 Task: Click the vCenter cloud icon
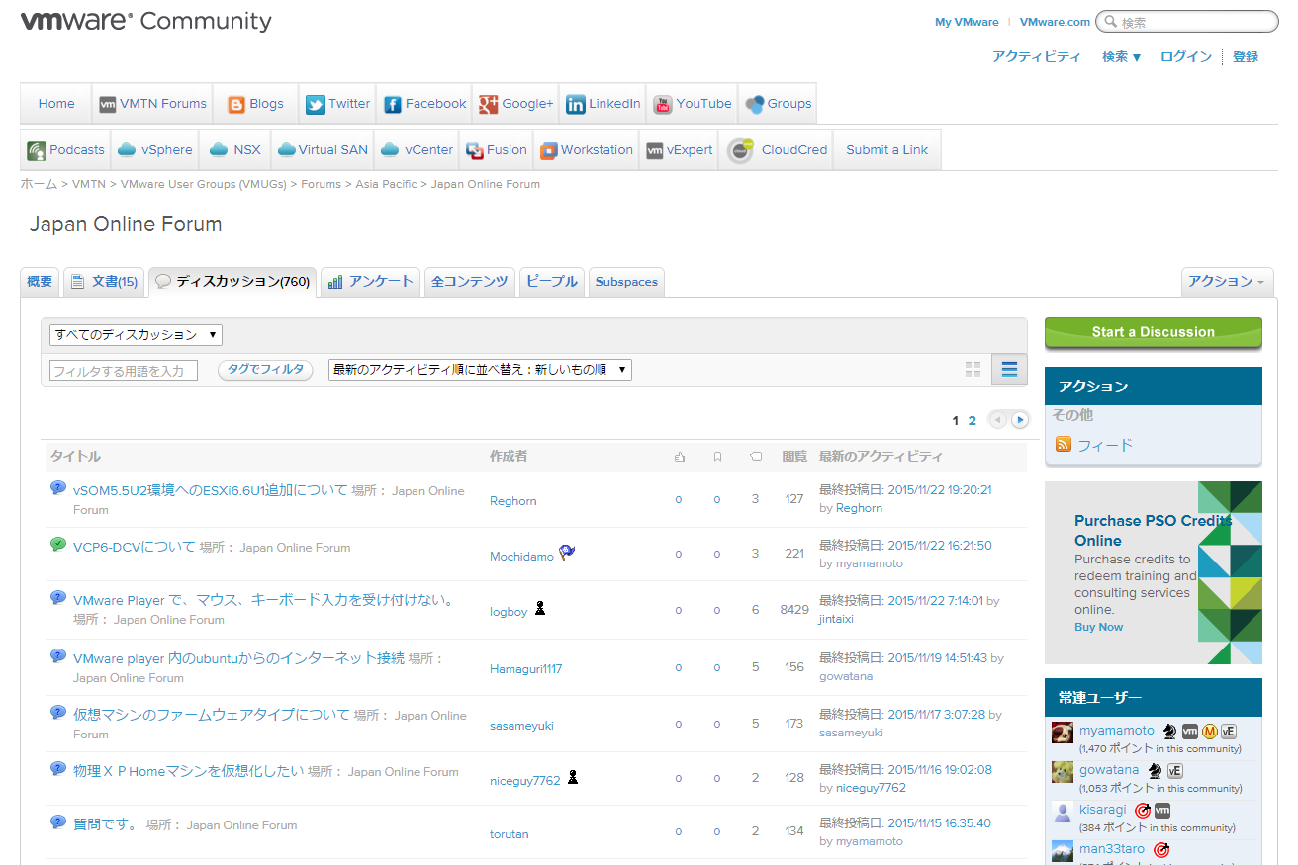390,150
